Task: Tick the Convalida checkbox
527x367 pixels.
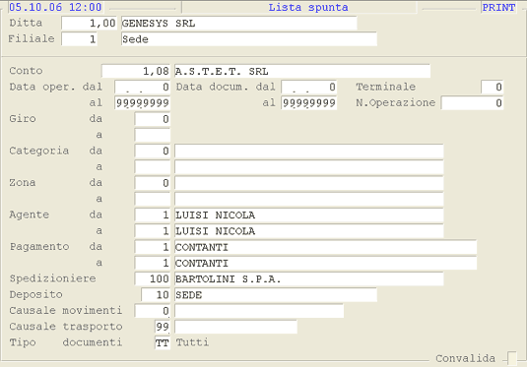Action: pos(512,358)
